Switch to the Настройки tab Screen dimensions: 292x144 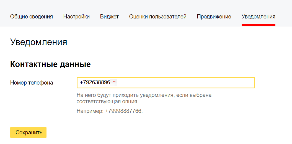pyautogui.click(x=76, y=17)
